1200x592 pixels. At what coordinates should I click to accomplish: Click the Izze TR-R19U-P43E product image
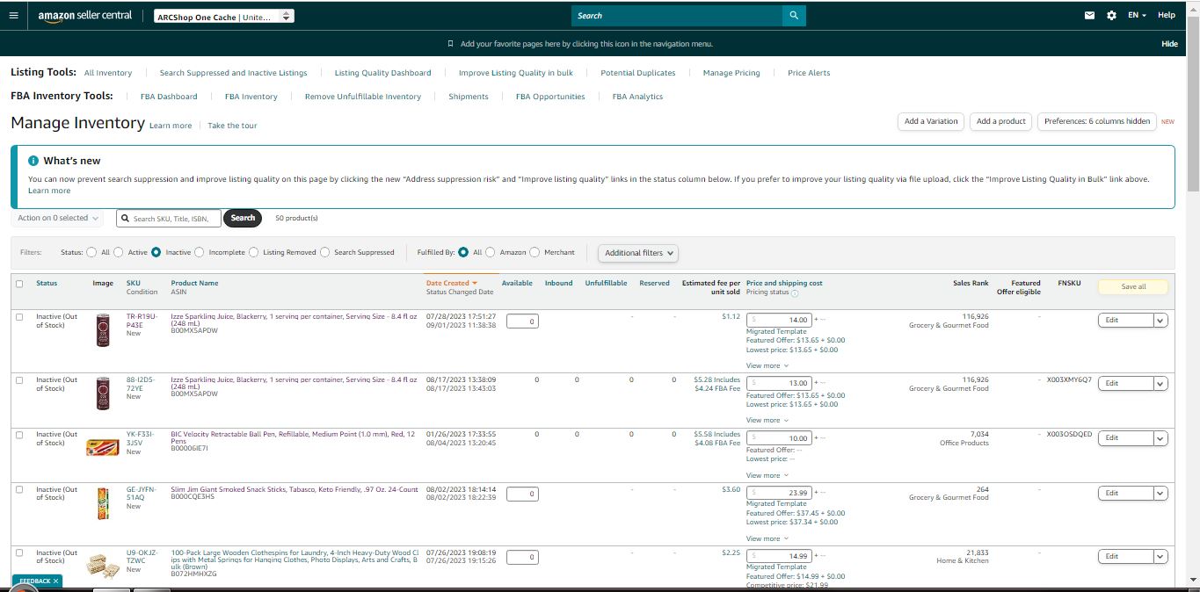click(x=103, y=330)
